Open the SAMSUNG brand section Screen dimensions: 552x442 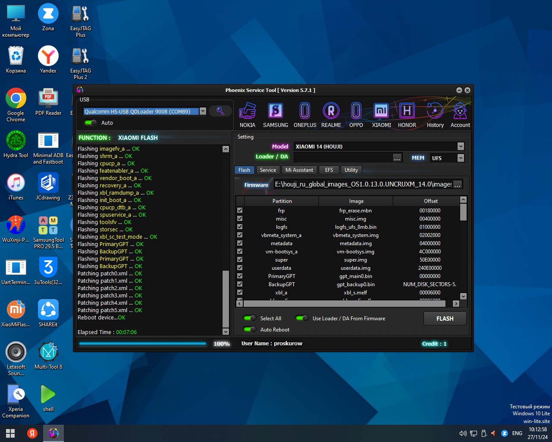276,115
